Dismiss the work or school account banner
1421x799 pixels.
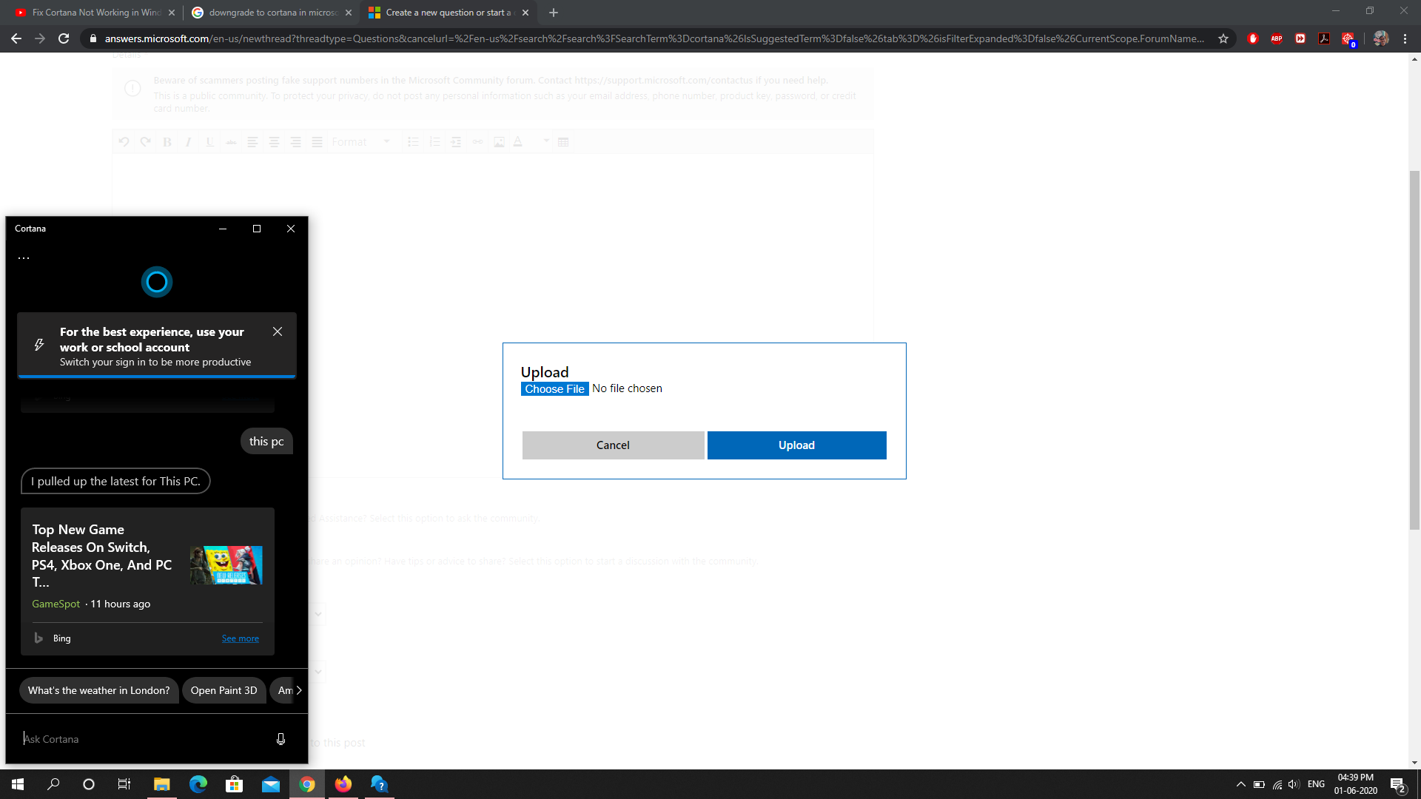tap(278, 331)
